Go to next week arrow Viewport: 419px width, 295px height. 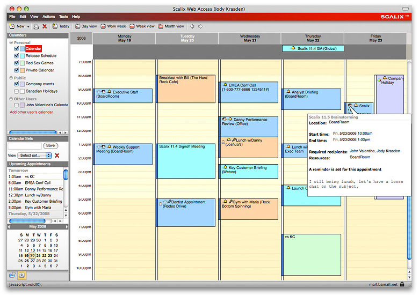click(200, 26)
